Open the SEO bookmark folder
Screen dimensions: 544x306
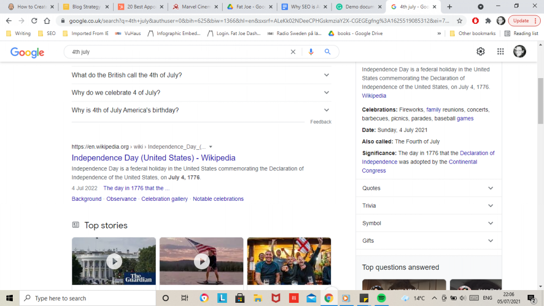(x=47, y=33)
